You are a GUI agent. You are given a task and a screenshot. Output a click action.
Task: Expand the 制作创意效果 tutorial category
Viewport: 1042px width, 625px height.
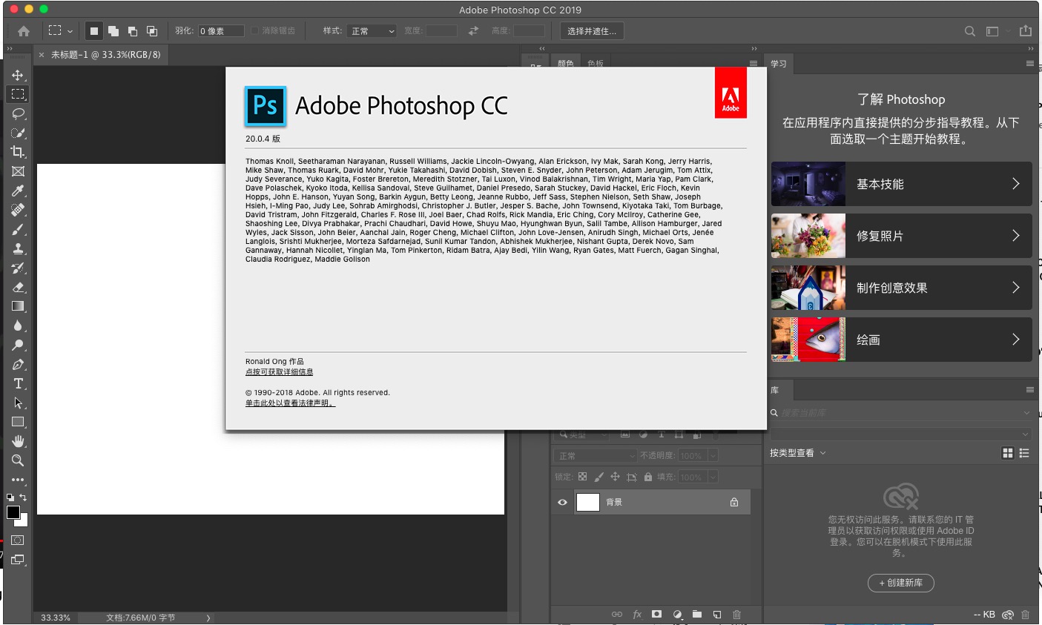[x=901, y=288]
